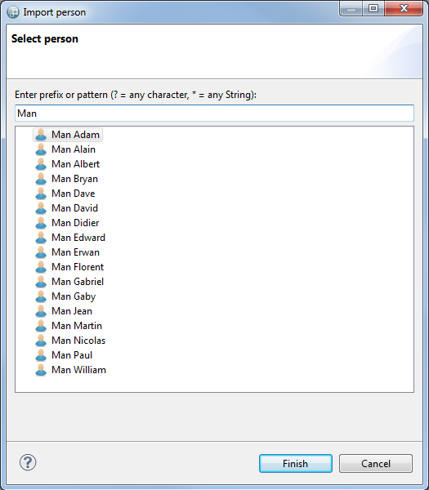The image size is (429, 490).
Task: Click the Finish button
Action: [296, 463]
